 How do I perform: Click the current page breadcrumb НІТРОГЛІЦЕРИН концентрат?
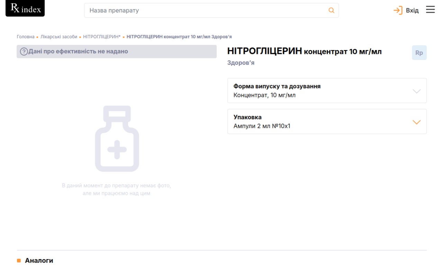pos(181,37)
